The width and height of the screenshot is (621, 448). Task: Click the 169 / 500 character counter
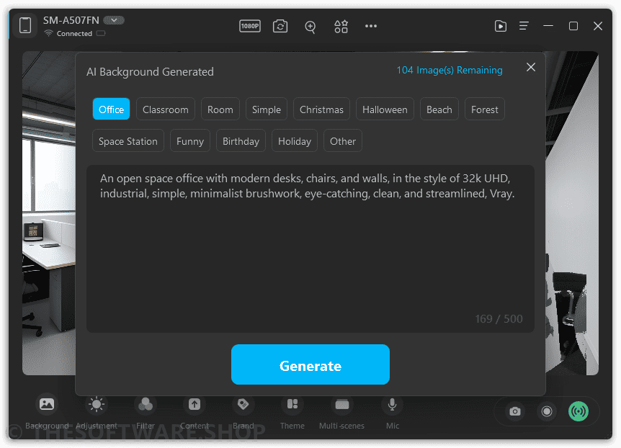[x=499, y=319]
